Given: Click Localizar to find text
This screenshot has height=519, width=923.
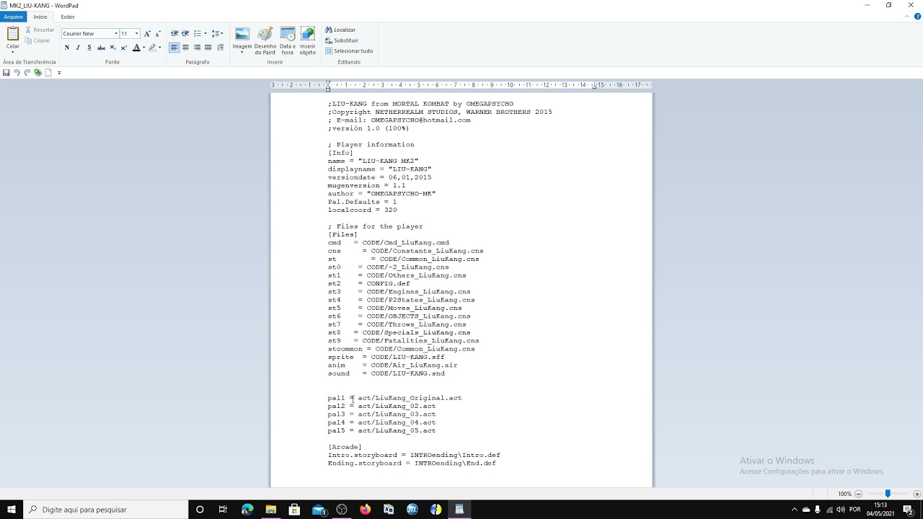Looking at the screenshot, I should (x=340, y=30).
